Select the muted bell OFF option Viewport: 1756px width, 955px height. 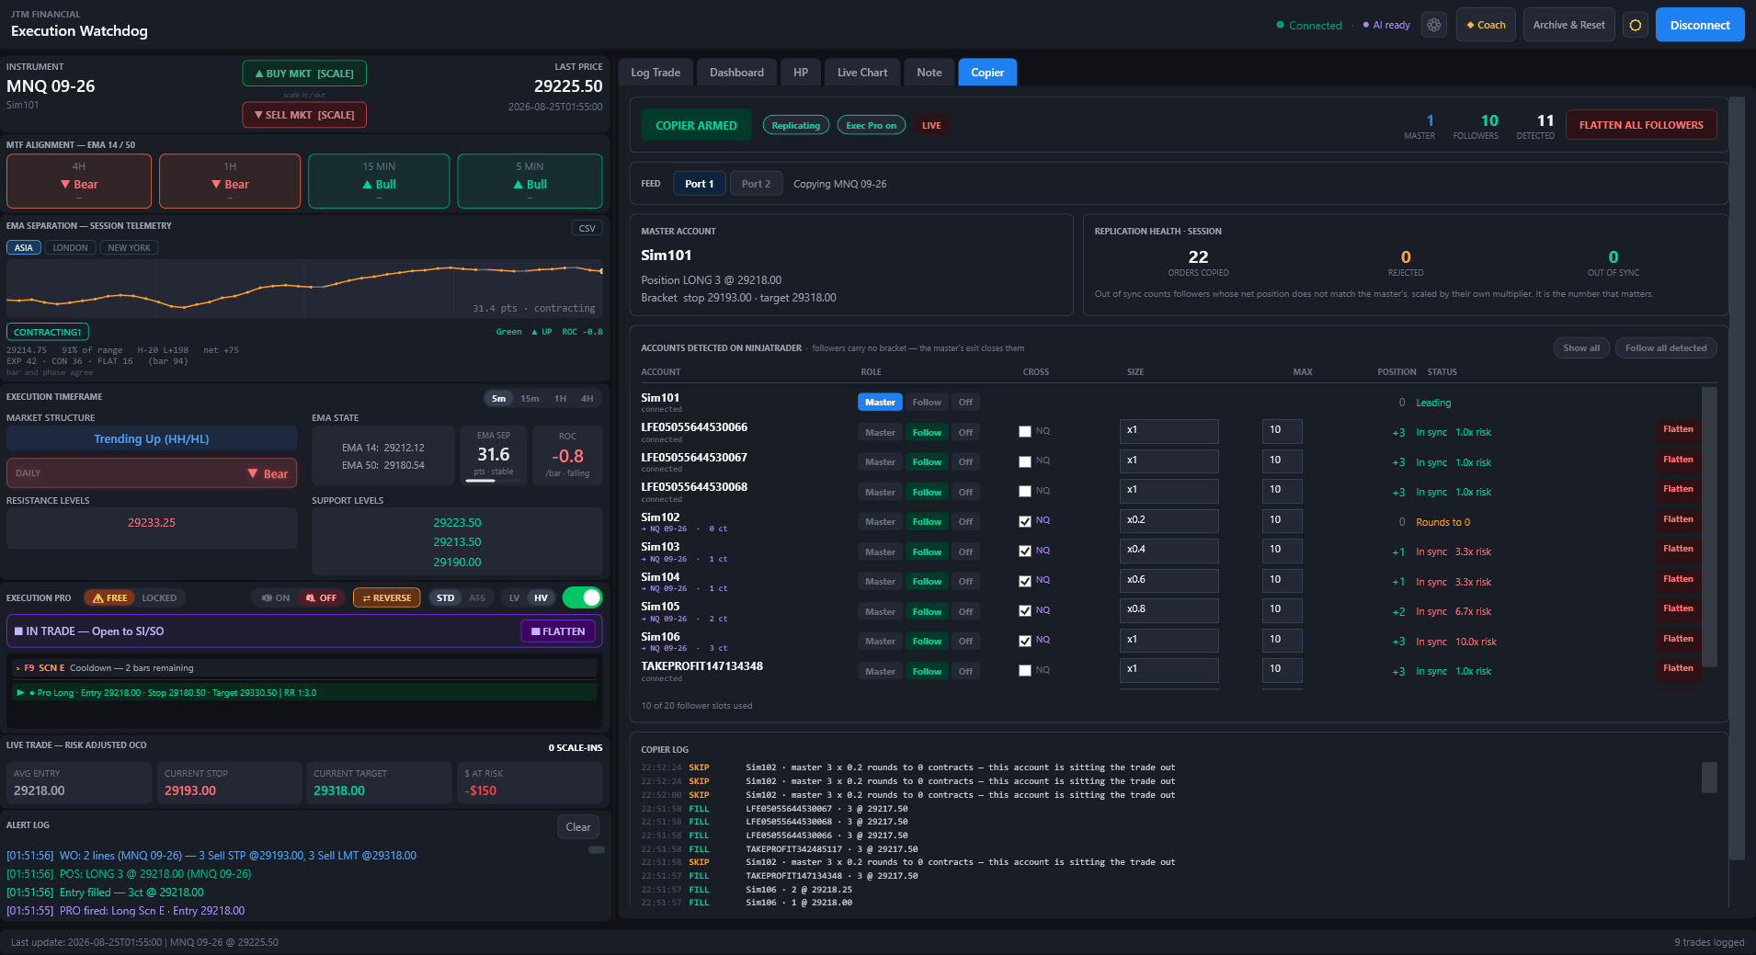pyautogui.click(x=321, y=597)
